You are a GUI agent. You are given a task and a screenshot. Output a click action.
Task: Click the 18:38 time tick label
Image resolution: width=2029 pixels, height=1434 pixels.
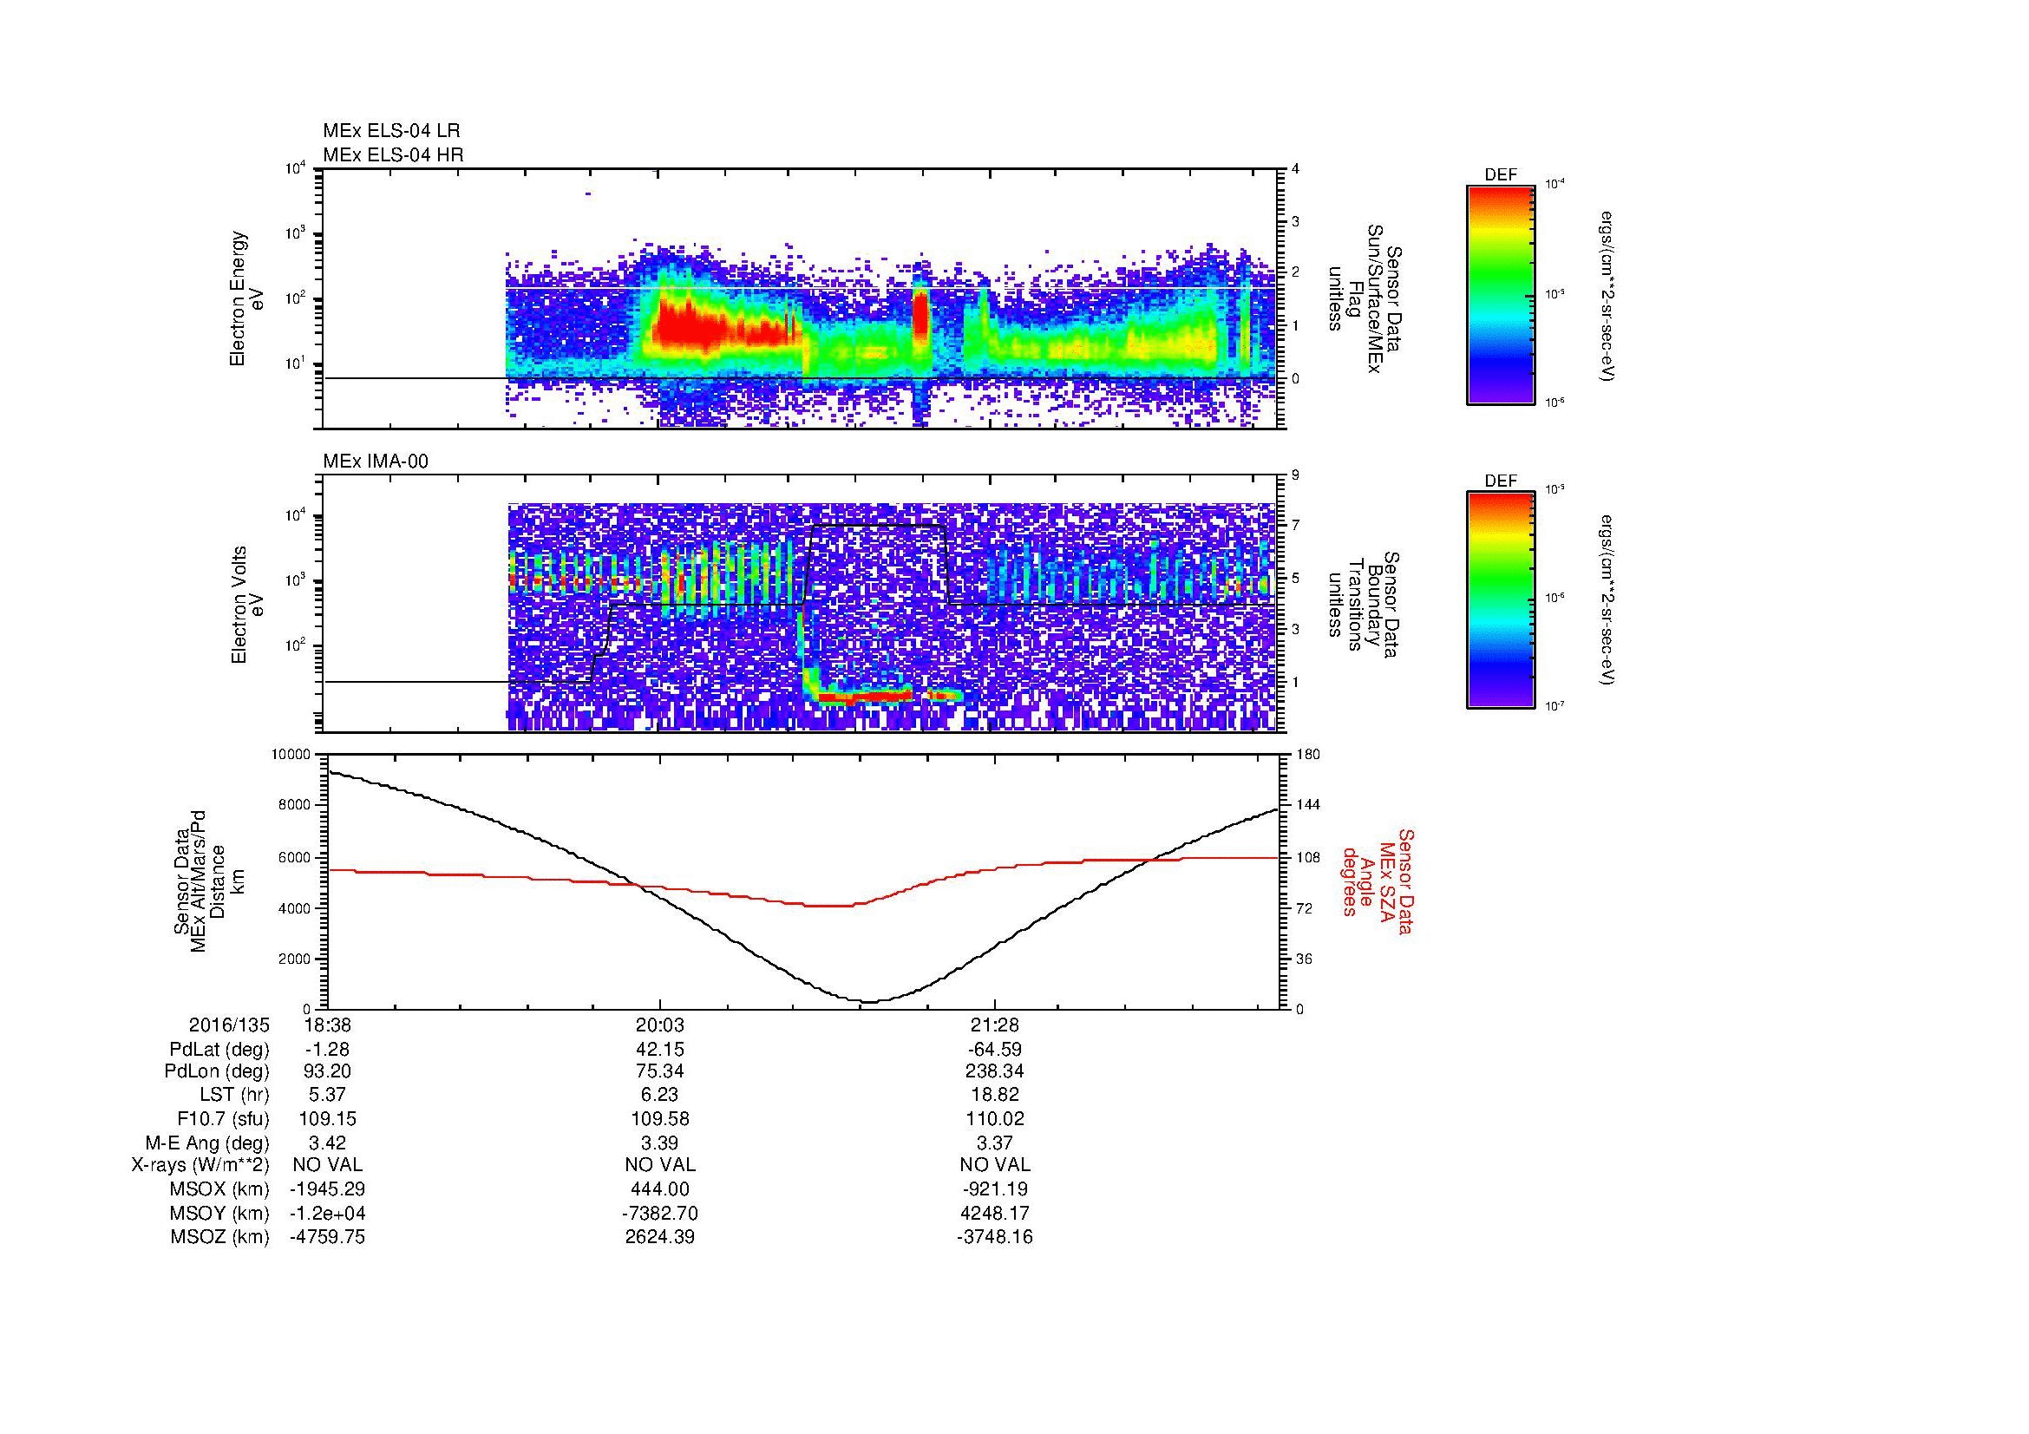pos(327,1025)
